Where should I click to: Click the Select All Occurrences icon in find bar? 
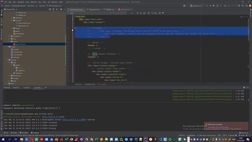[x=156, y=13]
